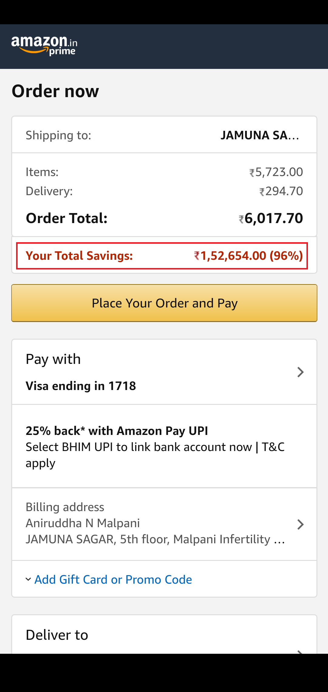The image size is (328, 692).
Task: Expand the gift card dropdown arrow
Action: (x=28, y=579)
